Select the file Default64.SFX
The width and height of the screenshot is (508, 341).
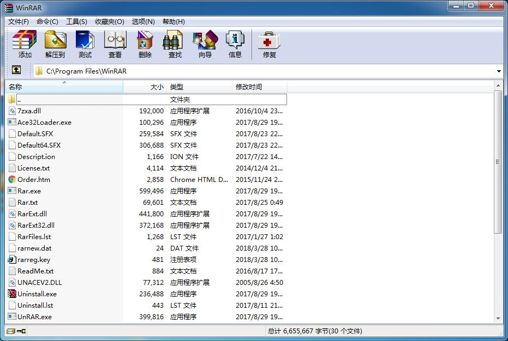[39, 145]
